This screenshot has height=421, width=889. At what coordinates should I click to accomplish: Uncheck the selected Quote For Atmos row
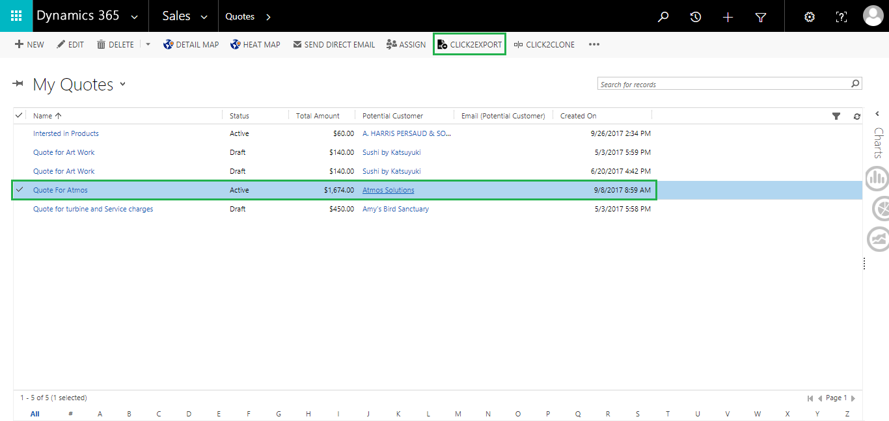19,190
